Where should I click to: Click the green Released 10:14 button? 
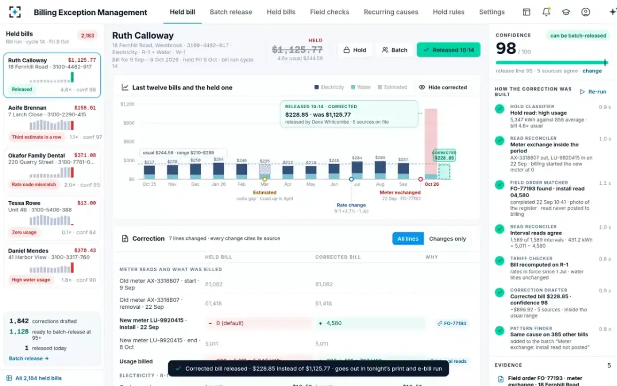[448, 50]
